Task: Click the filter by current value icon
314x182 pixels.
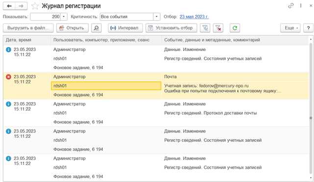Action: [205, 28]
